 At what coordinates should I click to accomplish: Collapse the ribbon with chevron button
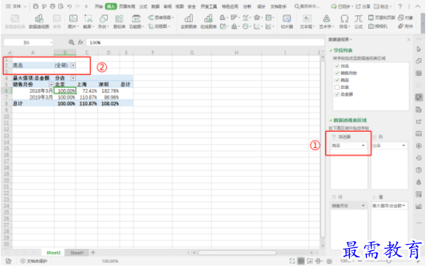(x=417, y=6)
